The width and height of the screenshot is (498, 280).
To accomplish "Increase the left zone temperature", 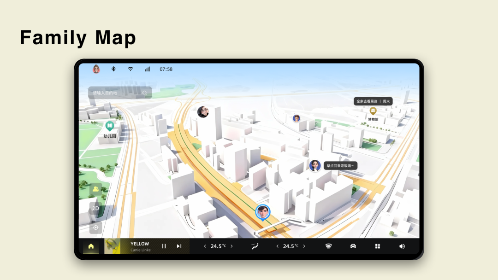I will [x=231, y=246].
